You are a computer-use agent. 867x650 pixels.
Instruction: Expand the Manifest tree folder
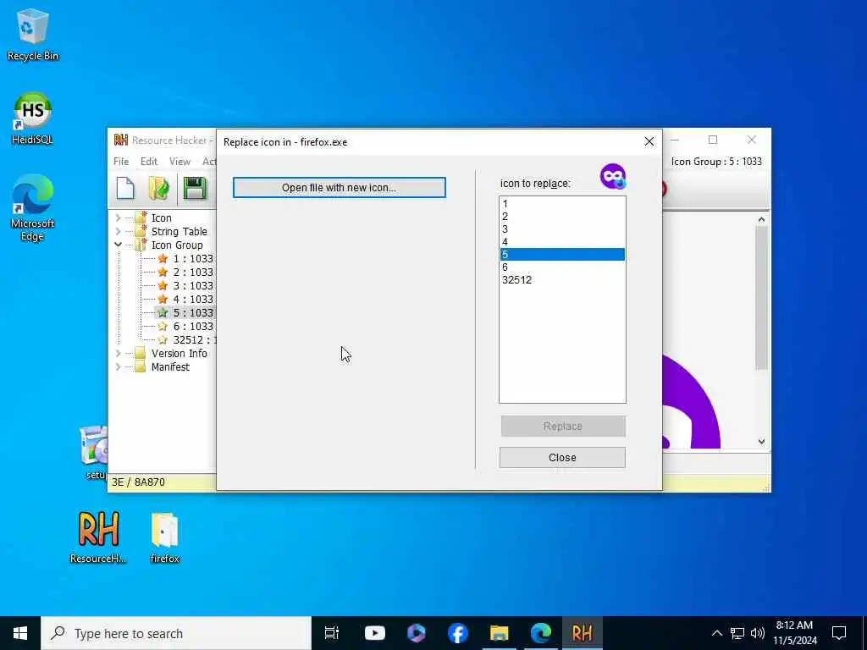[118, 367]
